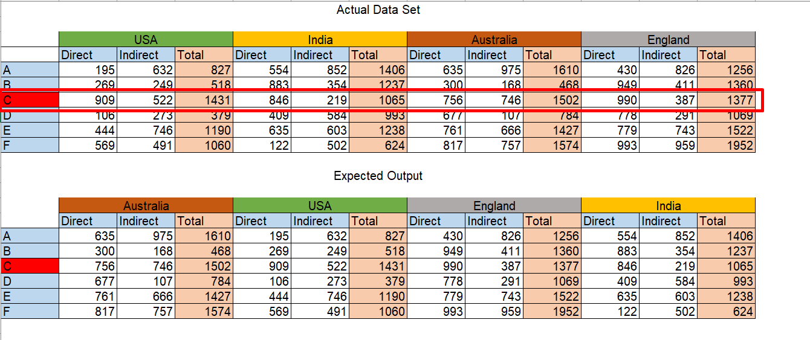This screenshot has height=340, width=810.
Task: Click India Direct 554 in Actual Data Set
Action: pos(262,69)
